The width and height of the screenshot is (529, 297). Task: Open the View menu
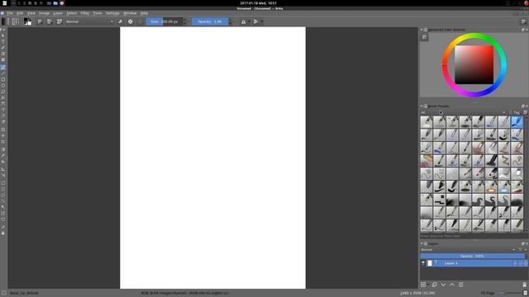(31, 13)
